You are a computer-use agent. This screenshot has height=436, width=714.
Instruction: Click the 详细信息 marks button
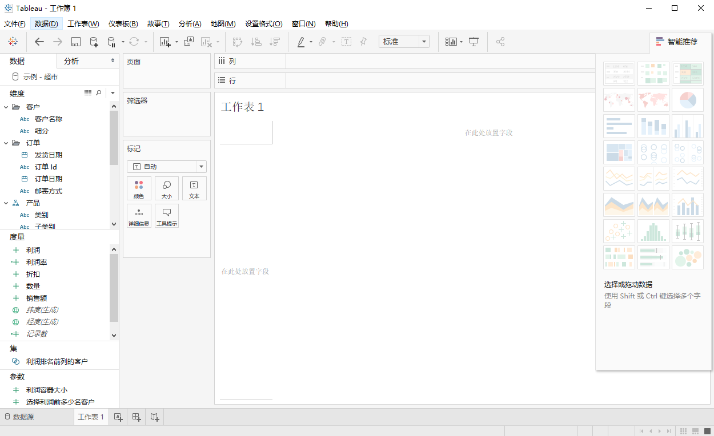click(139, 216)
